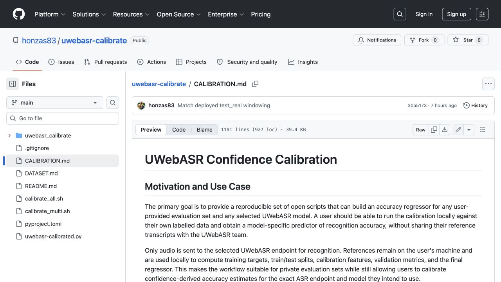
Task: Click the Fork repository button
Action: coord(424,40)
